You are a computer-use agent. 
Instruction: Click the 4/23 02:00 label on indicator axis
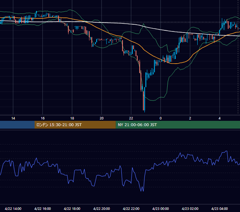190,208
